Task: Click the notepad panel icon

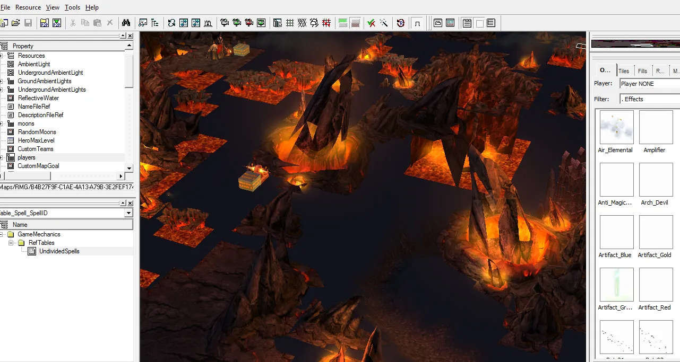Action: [467, 23]
